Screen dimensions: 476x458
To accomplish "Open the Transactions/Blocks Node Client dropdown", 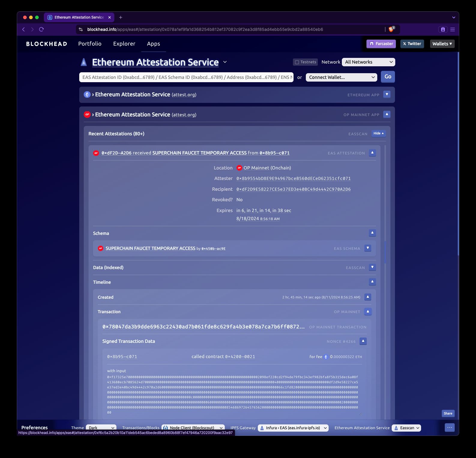I will coord(193,428).
